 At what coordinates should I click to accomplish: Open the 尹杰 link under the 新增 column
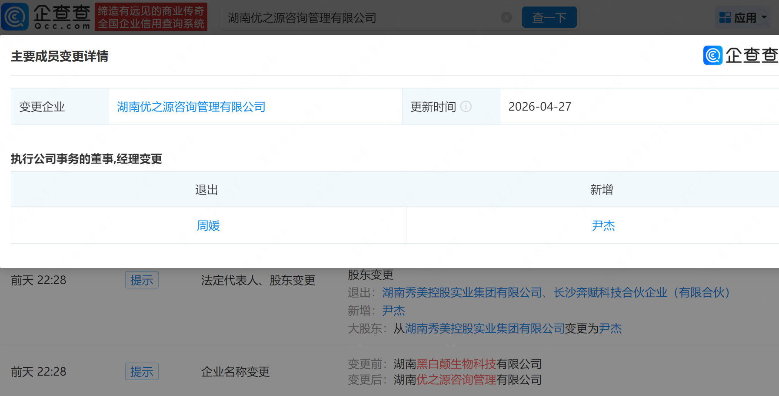[603, 226]
